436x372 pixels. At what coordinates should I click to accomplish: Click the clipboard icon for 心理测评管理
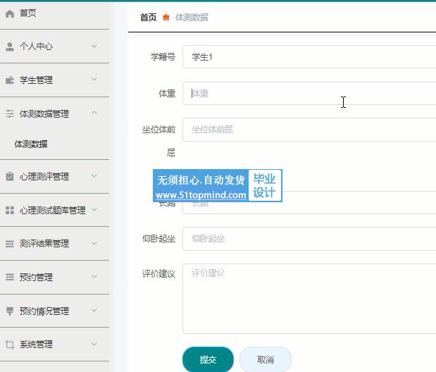10,177
